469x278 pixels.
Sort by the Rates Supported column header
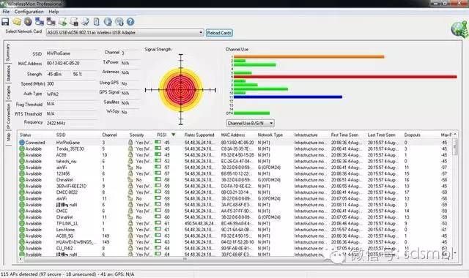click(199, 135)
